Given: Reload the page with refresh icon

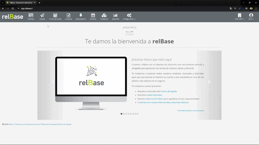Looking at the screenshot, I should point(13,9).
